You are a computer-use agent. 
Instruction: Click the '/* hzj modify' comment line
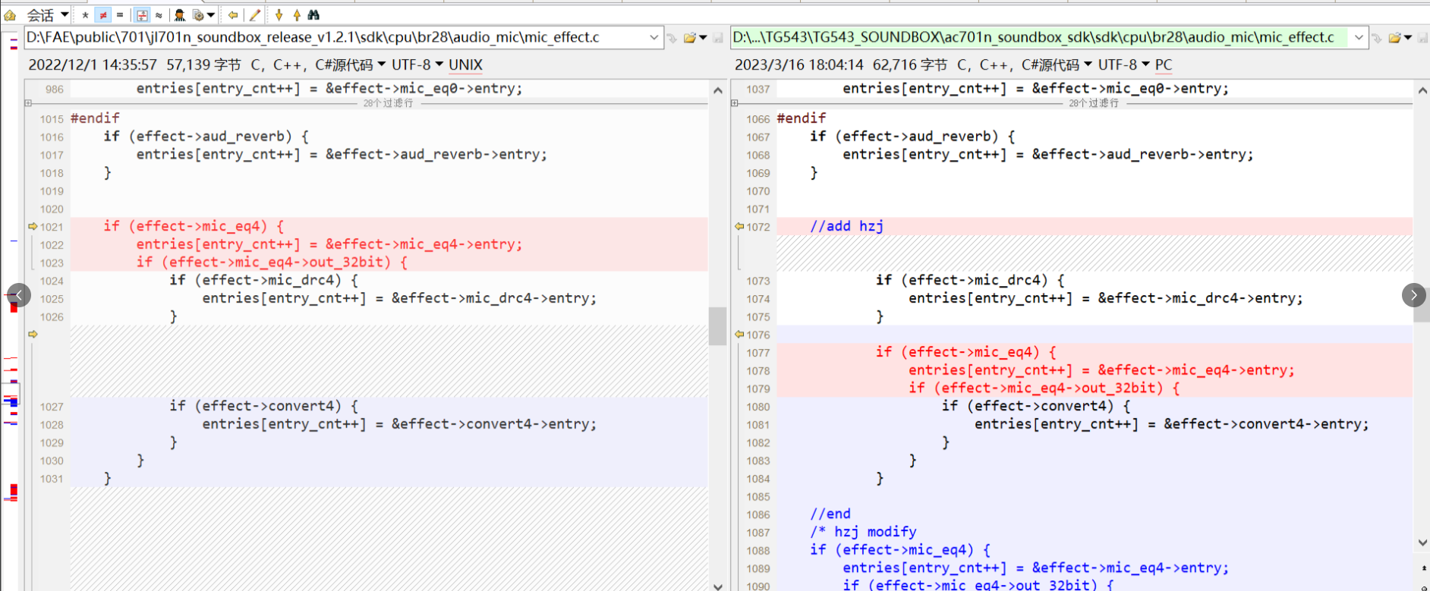pyautogui.click(x=863, y=532)
